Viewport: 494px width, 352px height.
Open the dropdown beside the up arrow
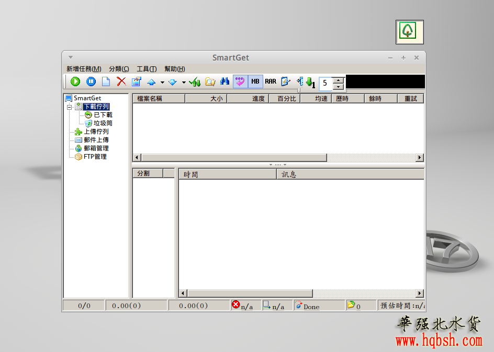(x=162, y=83)
